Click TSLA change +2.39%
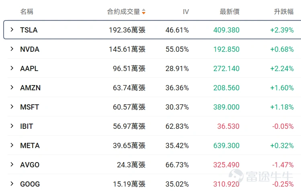Screen dimensions: 301x191 point(282,30)
